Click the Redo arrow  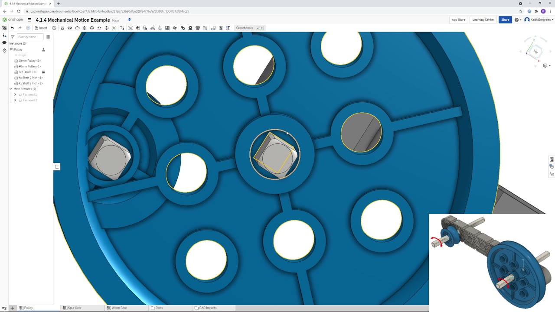(20, 28)
